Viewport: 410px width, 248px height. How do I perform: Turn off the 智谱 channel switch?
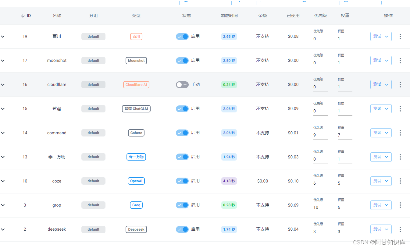coord(182,109)
